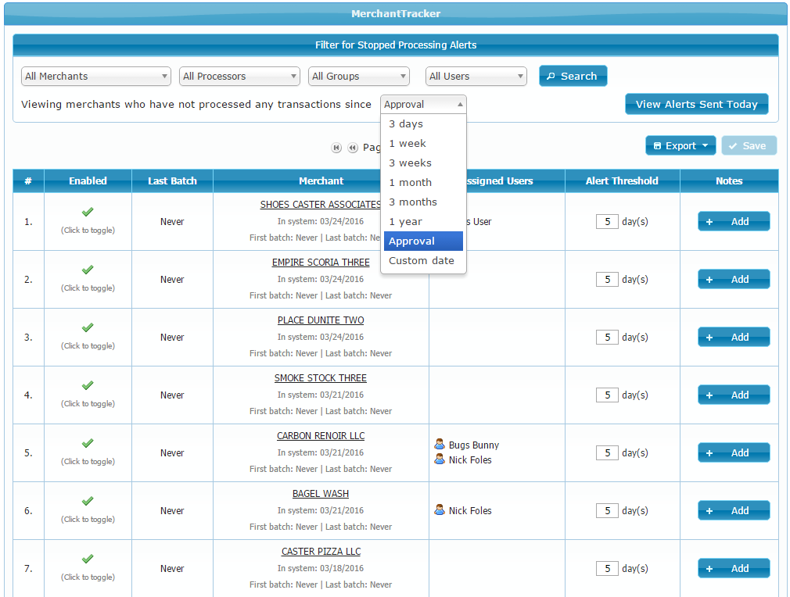The height and width of the screenshot is (597, 790).
Task: Expand the All Processors dropdown
Action: (239, 77)
